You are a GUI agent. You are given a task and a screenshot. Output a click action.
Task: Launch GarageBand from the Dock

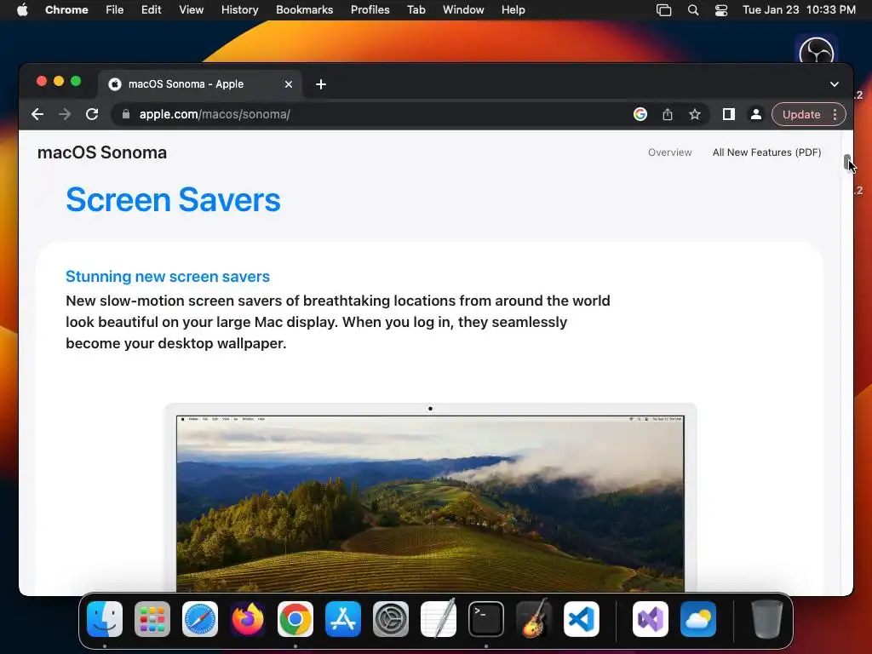534,618
